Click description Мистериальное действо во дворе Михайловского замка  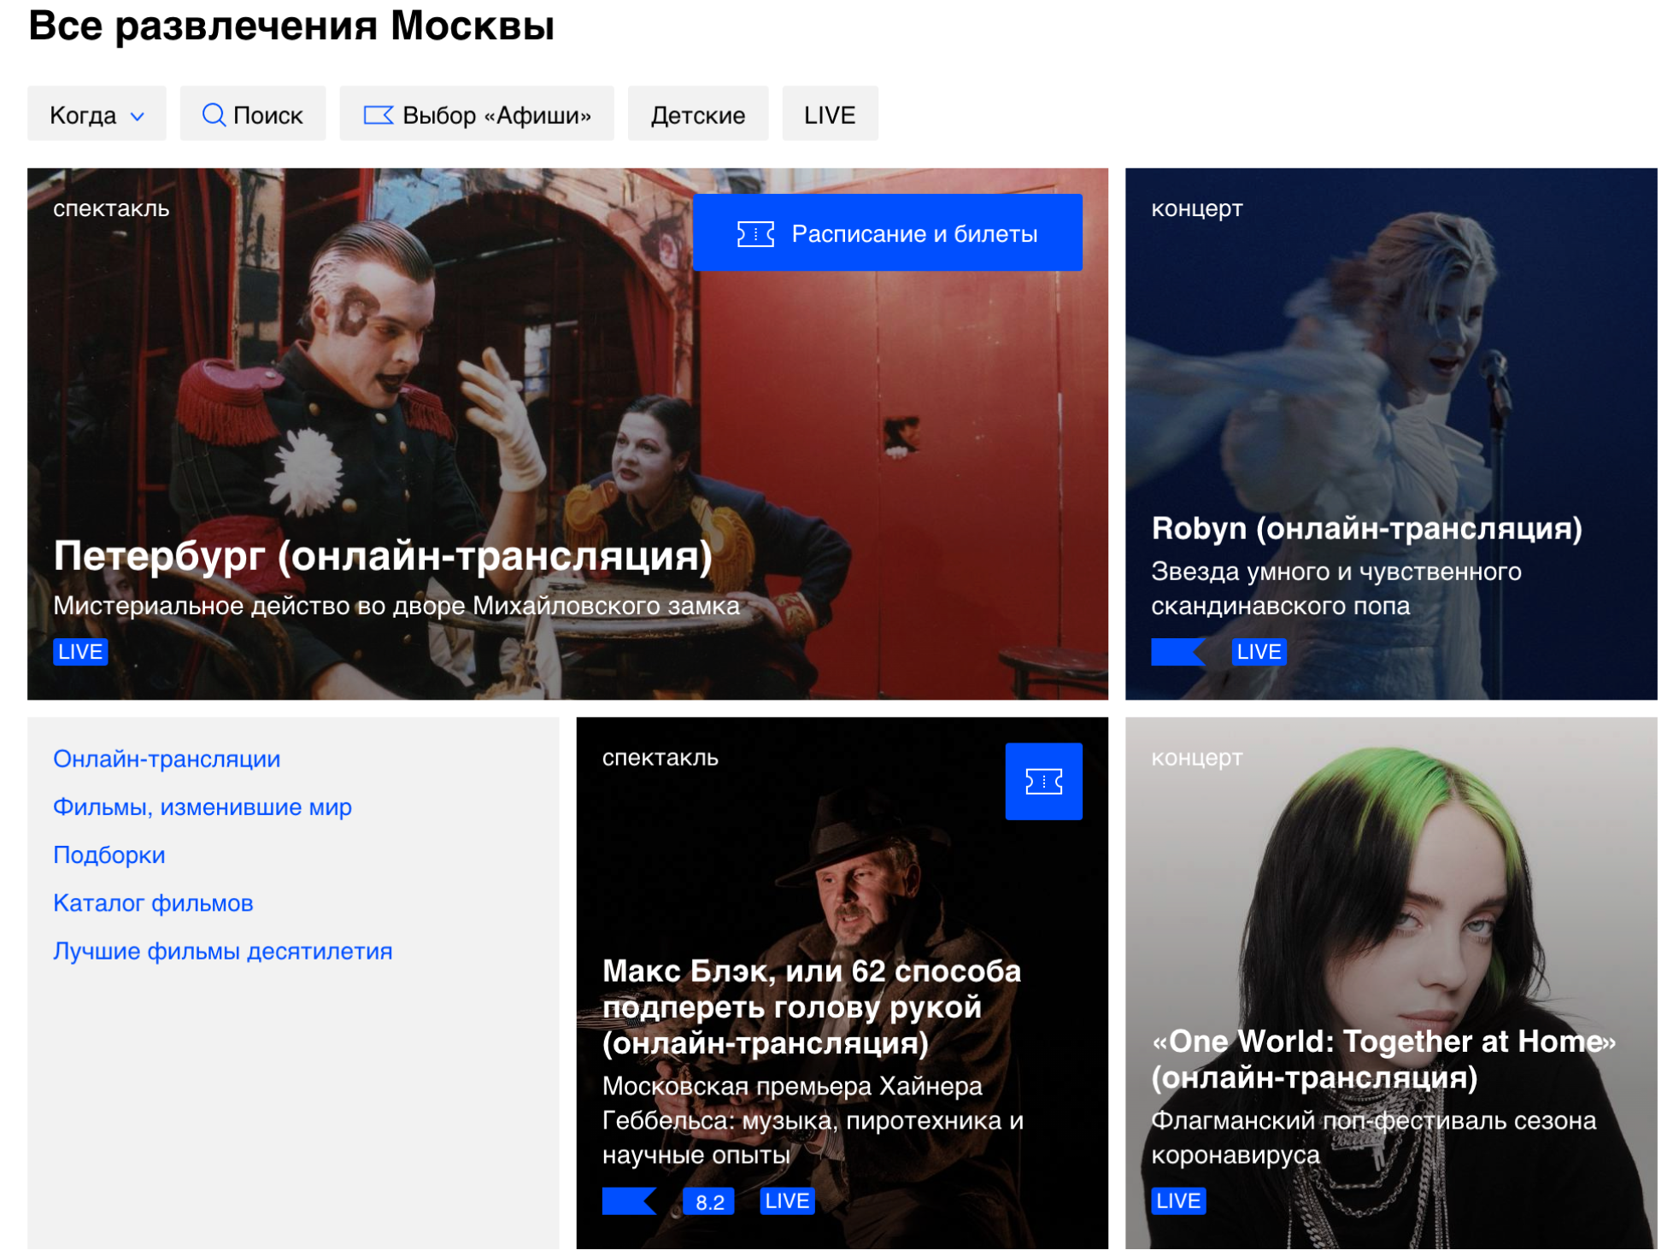coord(396,606)
